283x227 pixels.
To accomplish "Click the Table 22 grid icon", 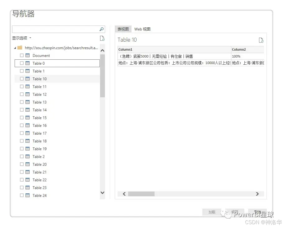I will coord(28,179).
